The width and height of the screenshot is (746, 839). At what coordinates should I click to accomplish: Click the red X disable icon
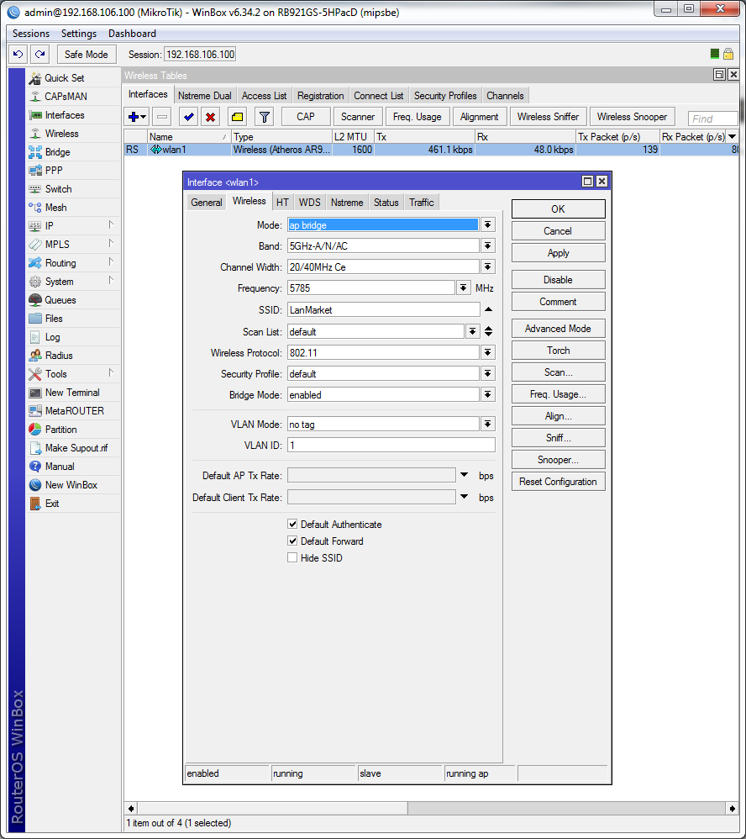click(x=211, y=117)
